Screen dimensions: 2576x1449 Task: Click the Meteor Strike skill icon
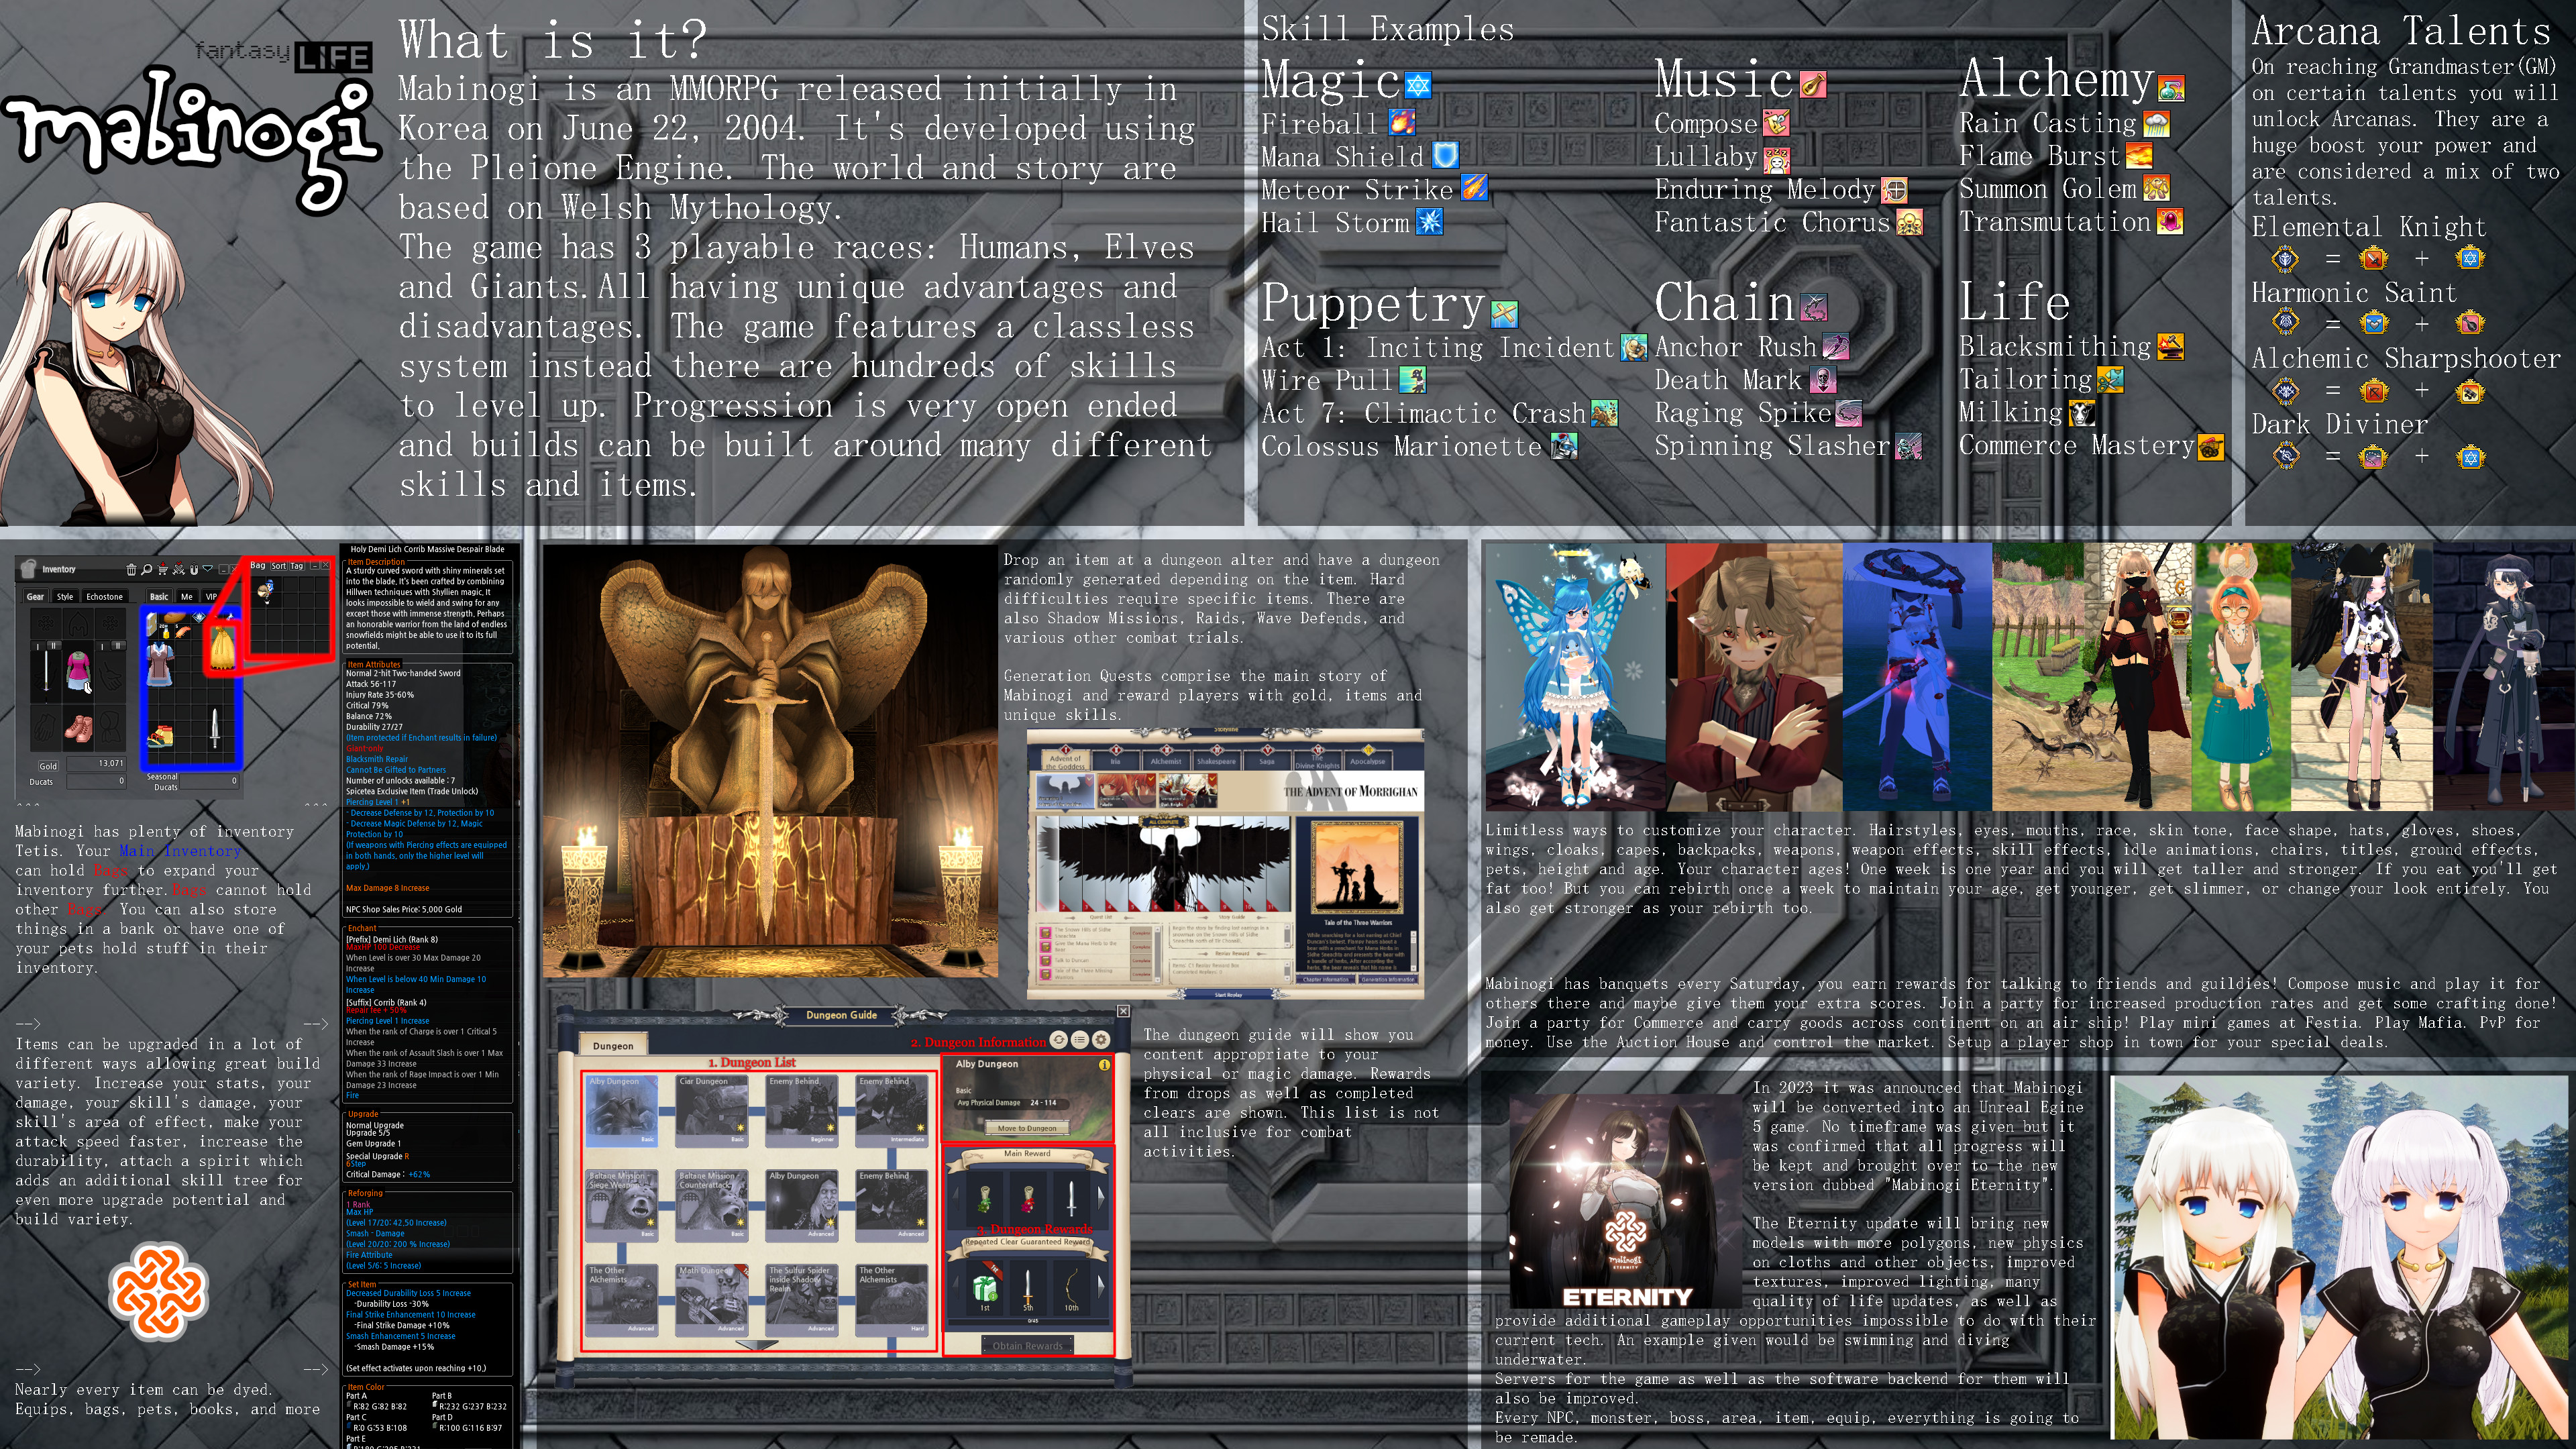click(x=1474, y=188)
